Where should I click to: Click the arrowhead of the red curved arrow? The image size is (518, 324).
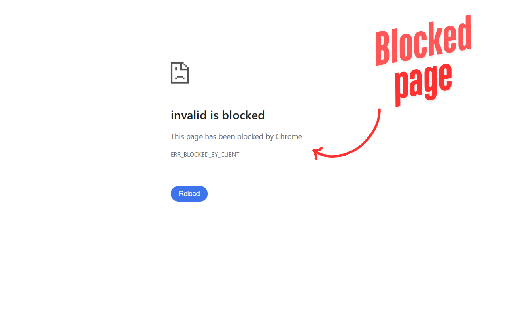click(x=318, y=153)
